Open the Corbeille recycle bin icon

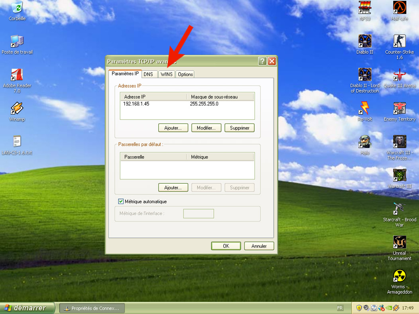(17, 8)
